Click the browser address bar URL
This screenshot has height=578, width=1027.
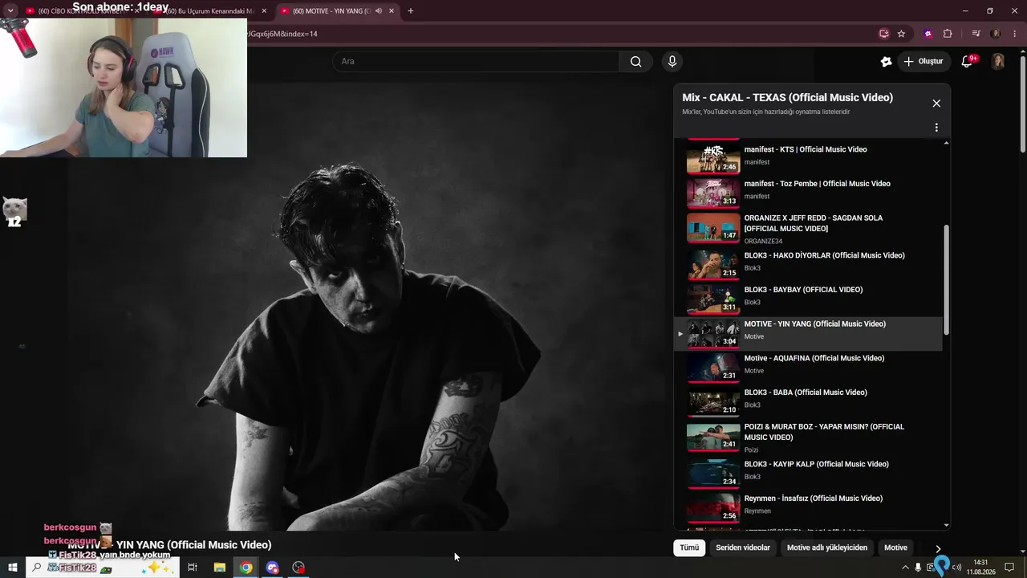pos(282,34)
